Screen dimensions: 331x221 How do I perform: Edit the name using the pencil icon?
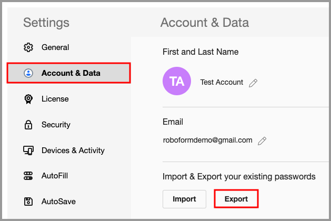pyautogui.click(x=253, y=83)
